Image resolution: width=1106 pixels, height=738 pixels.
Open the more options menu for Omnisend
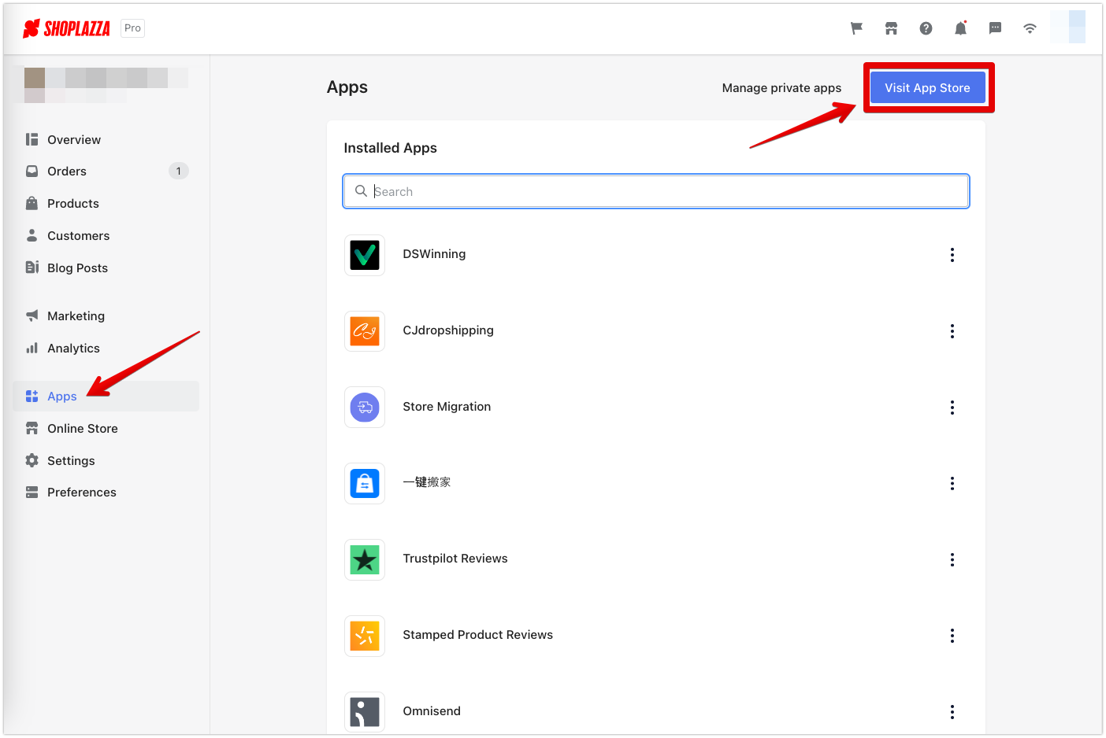click(x=952, y=712)
